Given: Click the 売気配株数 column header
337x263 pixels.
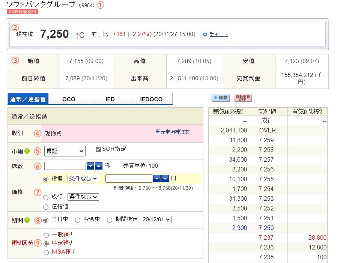Looking at the screenshot, I should 228,111.
